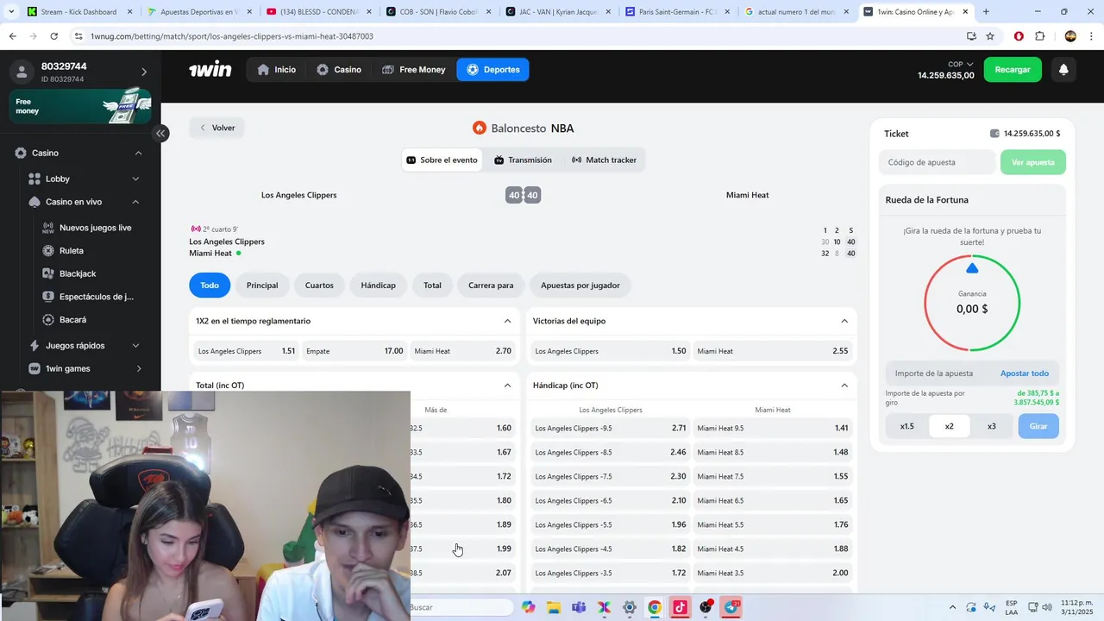Select x1.5 multiplier

[x=907, y=426]
